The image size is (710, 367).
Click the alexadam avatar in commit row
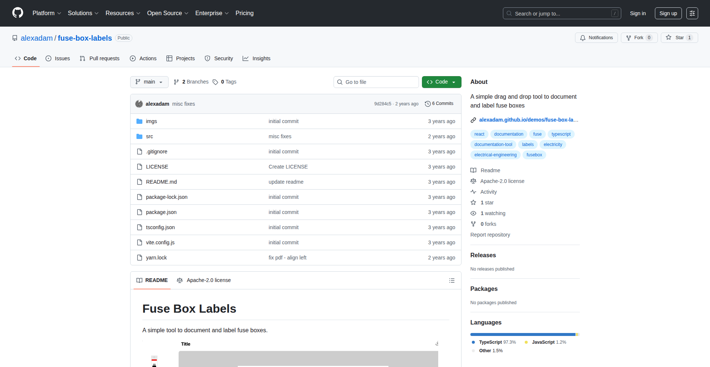click(x=139, y=104)
